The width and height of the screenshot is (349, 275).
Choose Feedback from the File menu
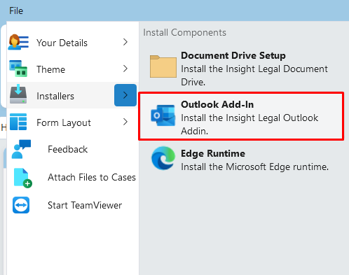click(68, 149)
